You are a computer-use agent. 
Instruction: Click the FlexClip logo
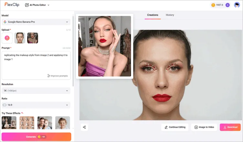point(12,5)
